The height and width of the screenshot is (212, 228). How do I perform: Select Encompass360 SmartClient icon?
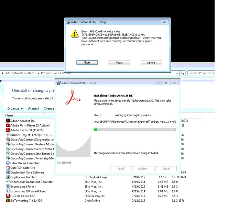(x=8, y=191)
